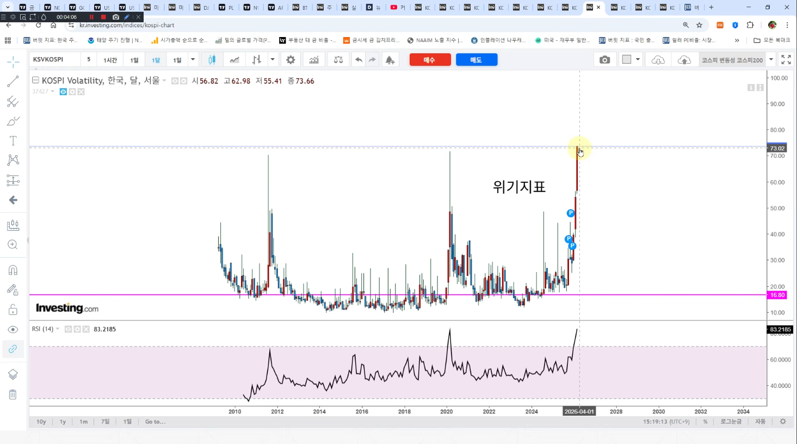Expand the chart style dropdown

pos(273,60)
